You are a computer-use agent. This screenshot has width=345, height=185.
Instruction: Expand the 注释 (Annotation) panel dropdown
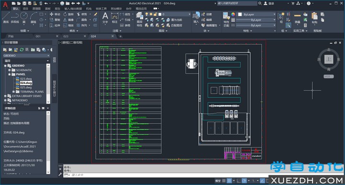point(117,31)
